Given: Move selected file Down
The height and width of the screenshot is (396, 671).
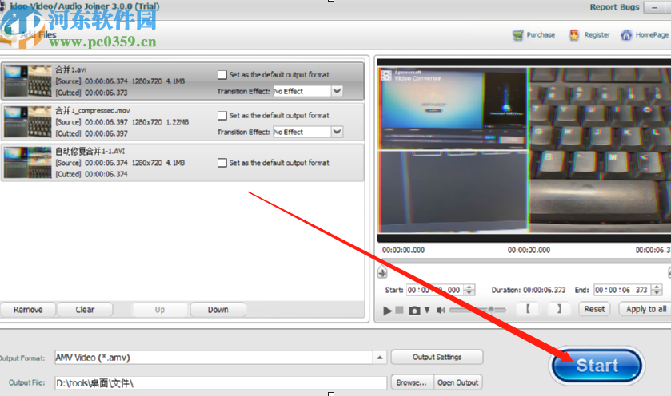Looking at the screenshot, I should 218,310.
